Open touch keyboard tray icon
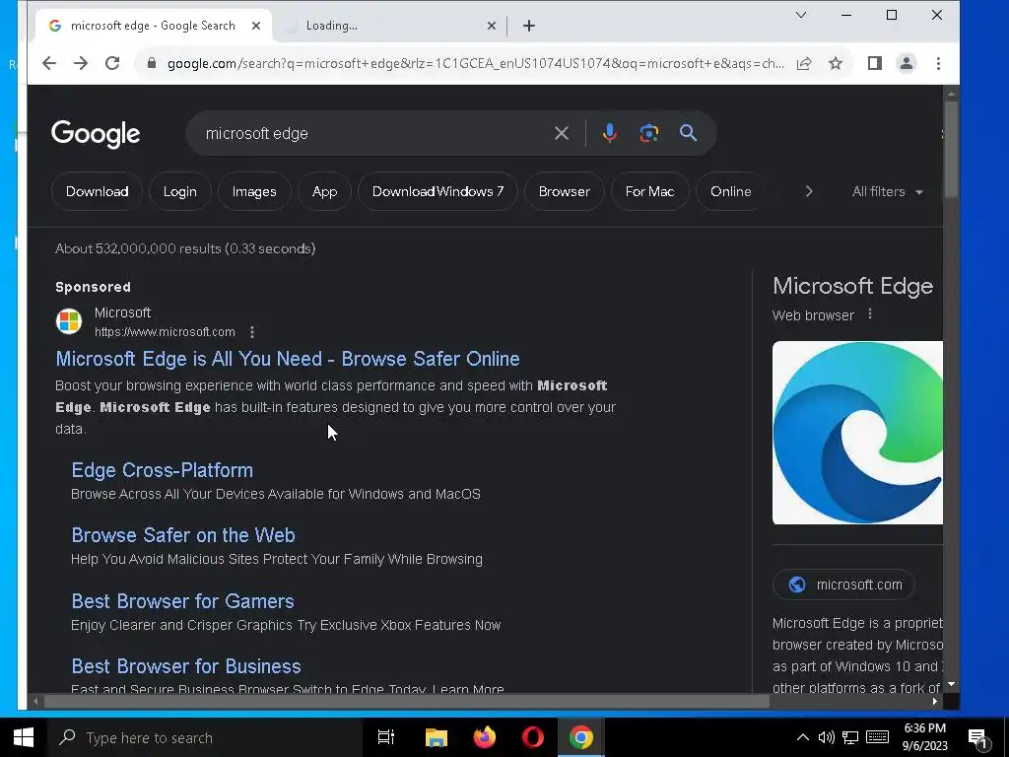 tap(877, 737)
